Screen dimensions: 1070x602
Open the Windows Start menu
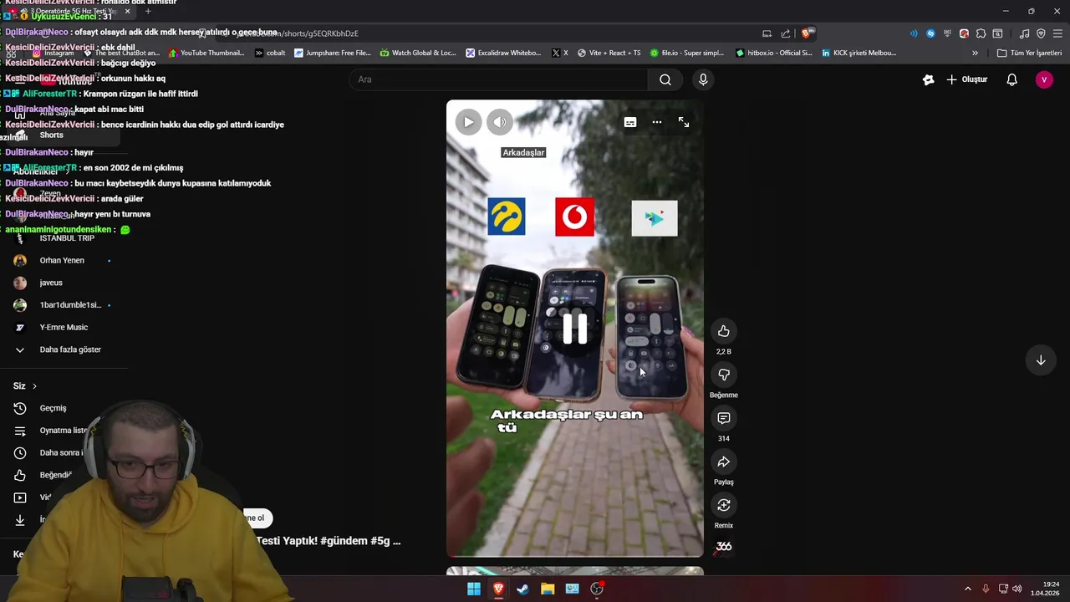(x=474, y=589)
